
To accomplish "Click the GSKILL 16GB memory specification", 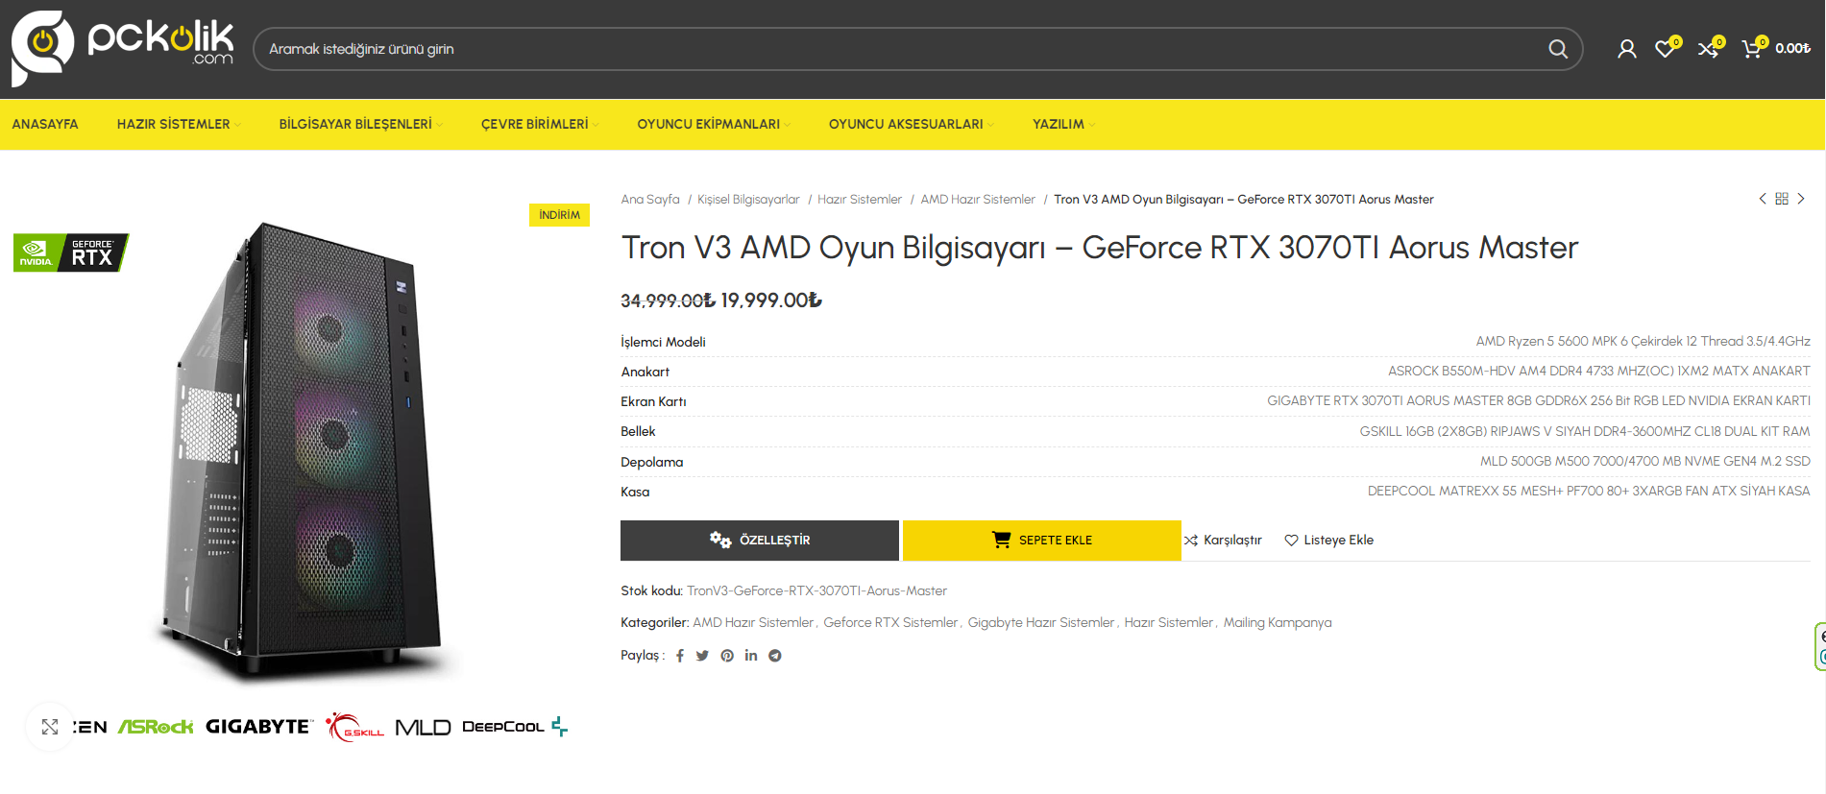I will (1584, 432).
